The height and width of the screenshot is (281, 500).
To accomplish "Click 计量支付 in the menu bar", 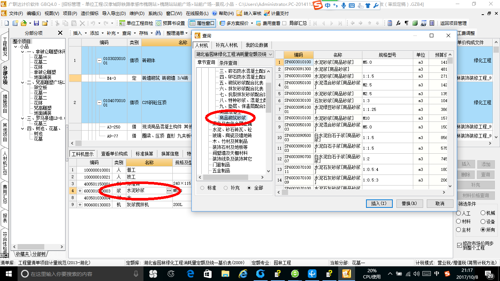I will [277, 14].
